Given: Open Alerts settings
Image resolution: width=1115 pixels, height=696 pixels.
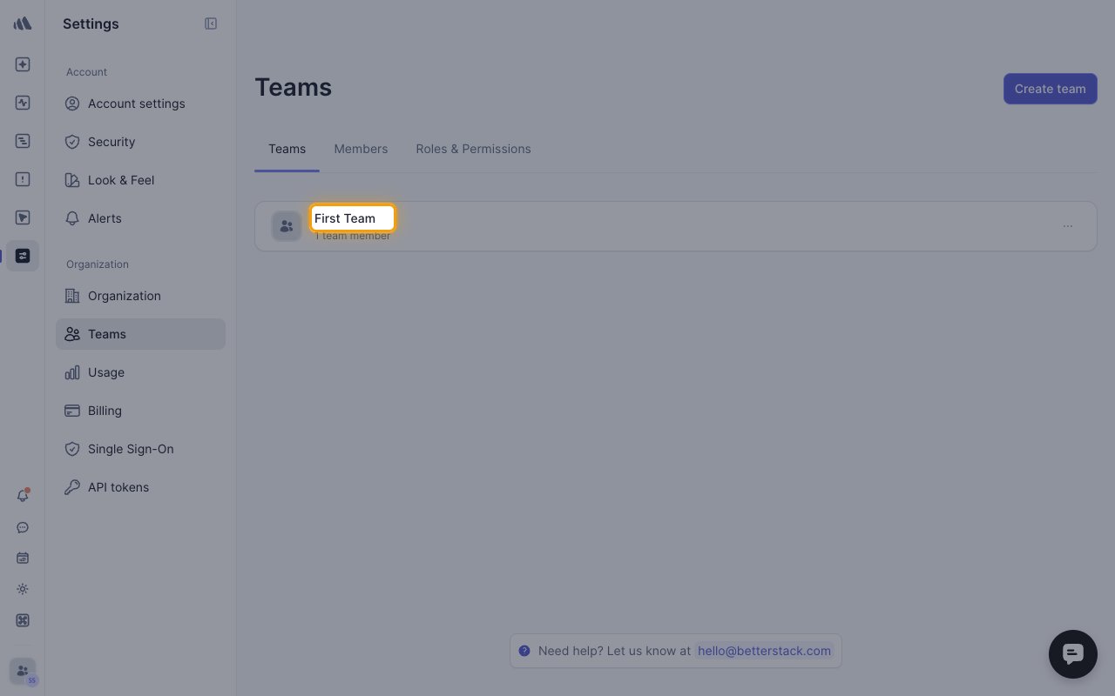Looking at the screenshot, I should coord(140,218).
